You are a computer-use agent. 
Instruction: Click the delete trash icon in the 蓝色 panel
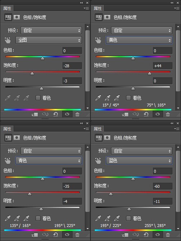point(168,235)
